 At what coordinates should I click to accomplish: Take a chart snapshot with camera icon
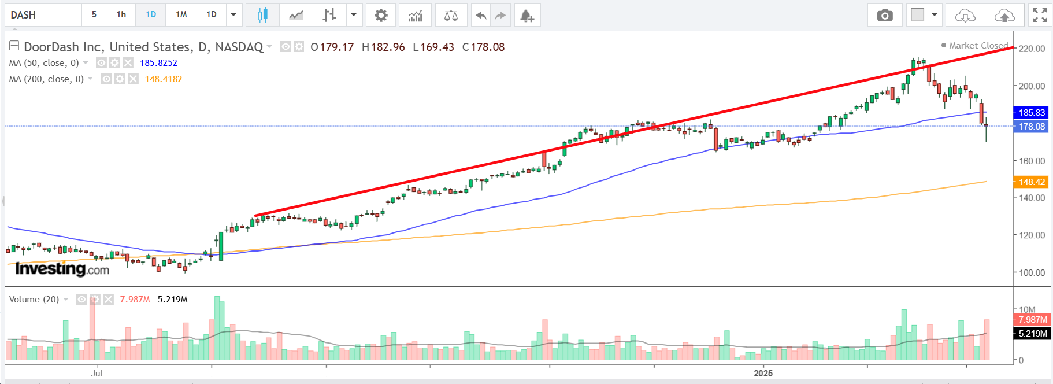click(884, 15)
